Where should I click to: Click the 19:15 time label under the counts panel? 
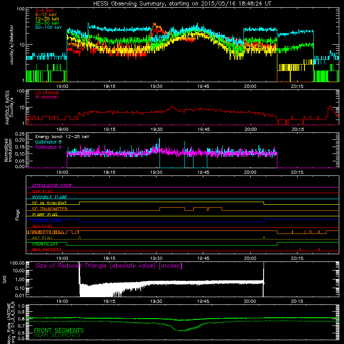pyautogui.click(x=109, y=86)
